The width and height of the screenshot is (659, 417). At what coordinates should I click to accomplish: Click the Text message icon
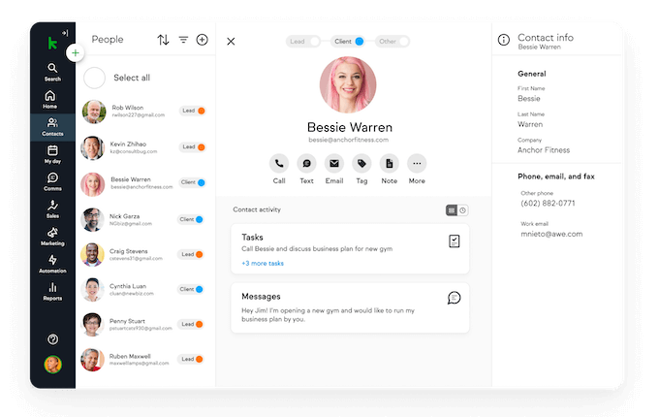306,163
